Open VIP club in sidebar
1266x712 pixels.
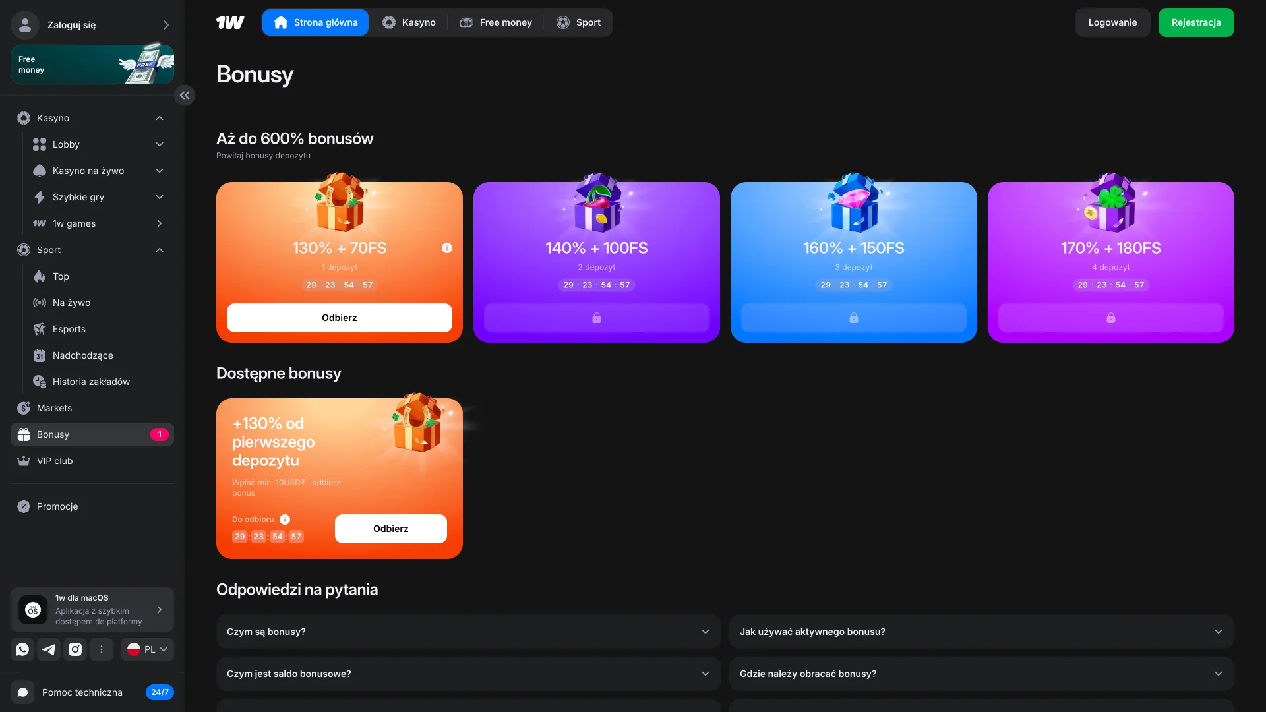point(55,461)
